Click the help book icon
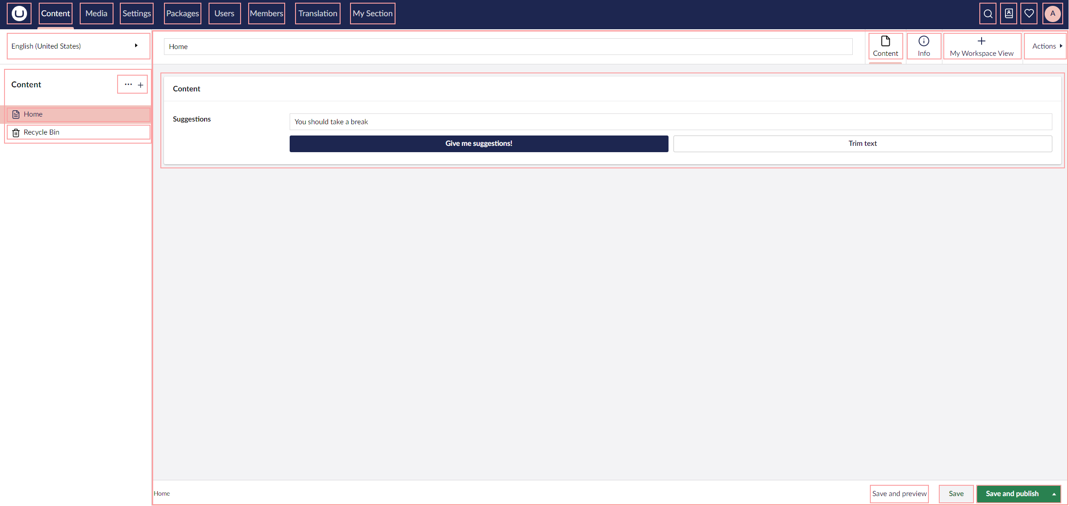This screenshot has width=1069, height=506. click(1009, 14)
